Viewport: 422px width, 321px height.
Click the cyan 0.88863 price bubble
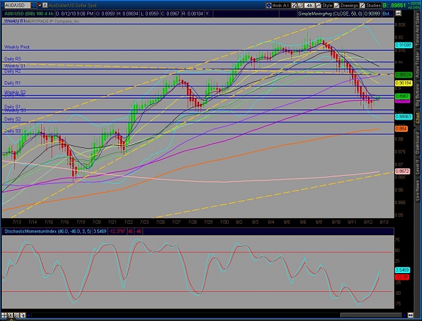tap(403, 117)
